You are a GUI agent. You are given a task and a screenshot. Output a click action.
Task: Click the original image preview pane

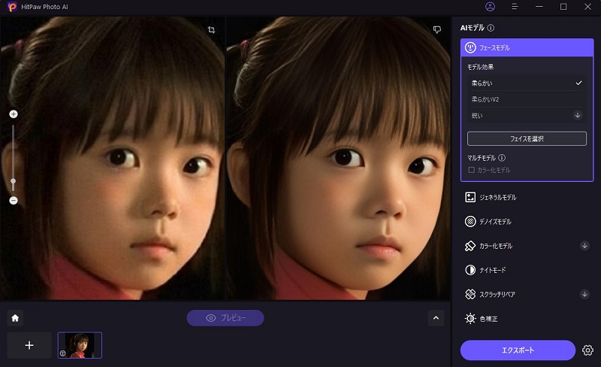click(x=112, y=158)
